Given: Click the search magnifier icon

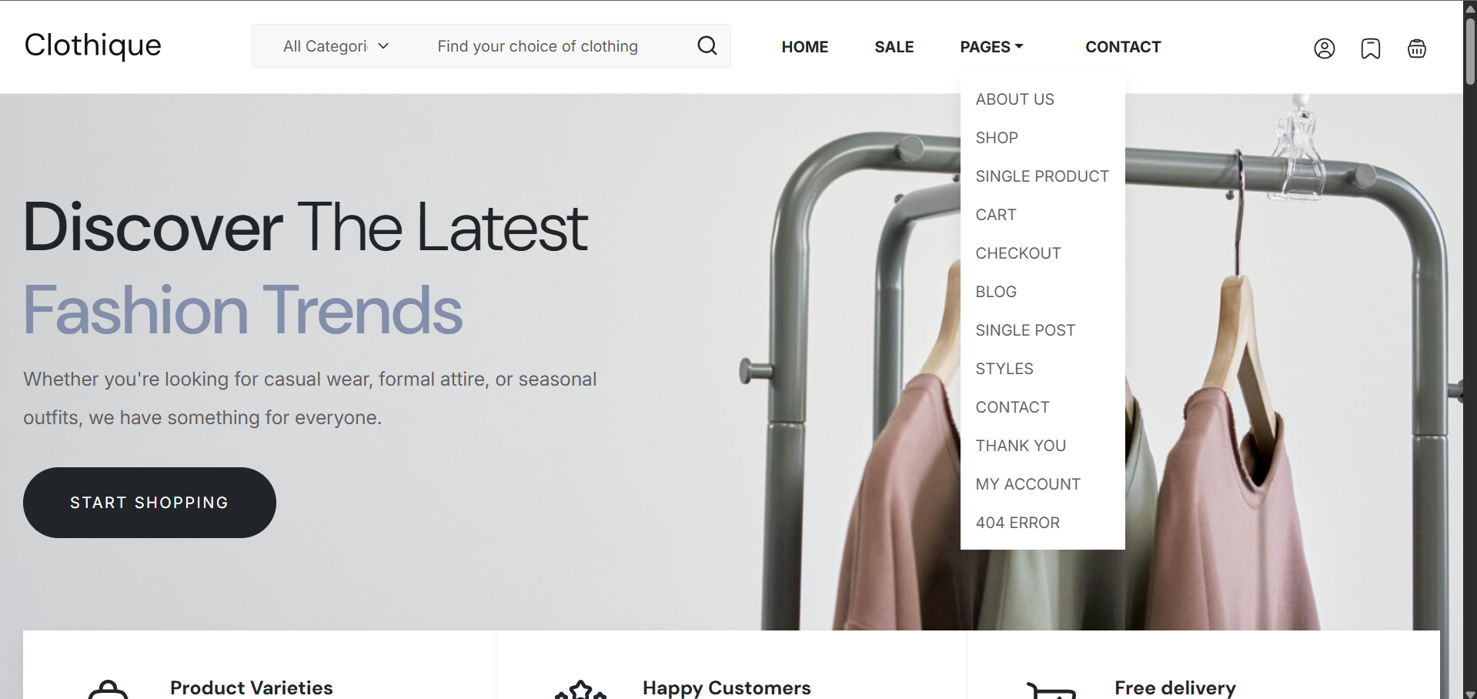Looking at the screenshot, I should pyautogui.click(x=707, y=46).
